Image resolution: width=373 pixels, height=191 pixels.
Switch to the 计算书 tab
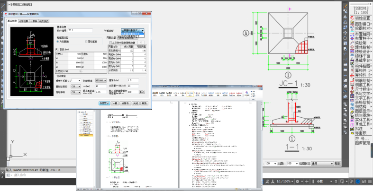[x=34, y=21]
